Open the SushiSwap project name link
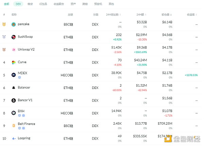This screenshot has width=204, height=146. (x=25, y=37)
